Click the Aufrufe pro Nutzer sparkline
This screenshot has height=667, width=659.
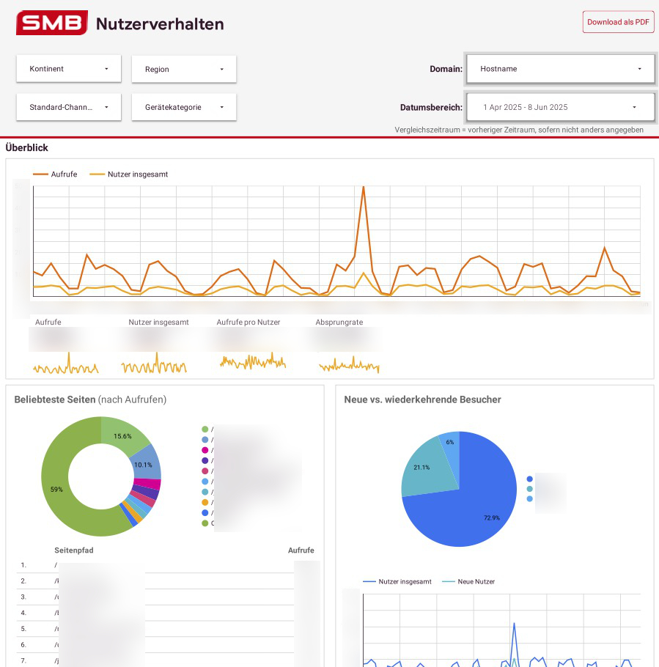coord(254,361)
